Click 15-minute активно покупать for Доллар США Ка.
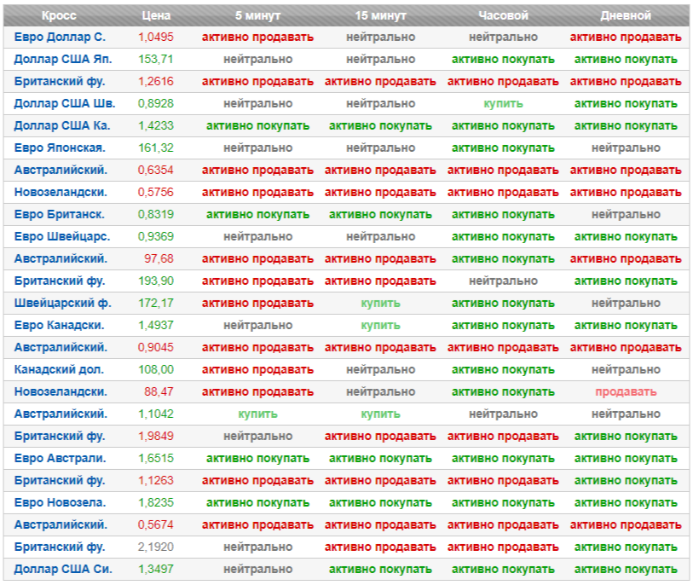The image size is (693, 585). pos(380,125)
